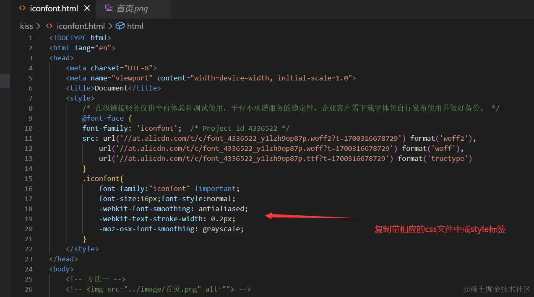534x297 pixels.
Task: Click -webkit-font-smoothing: antialiased line
Action: coord(174,209)
